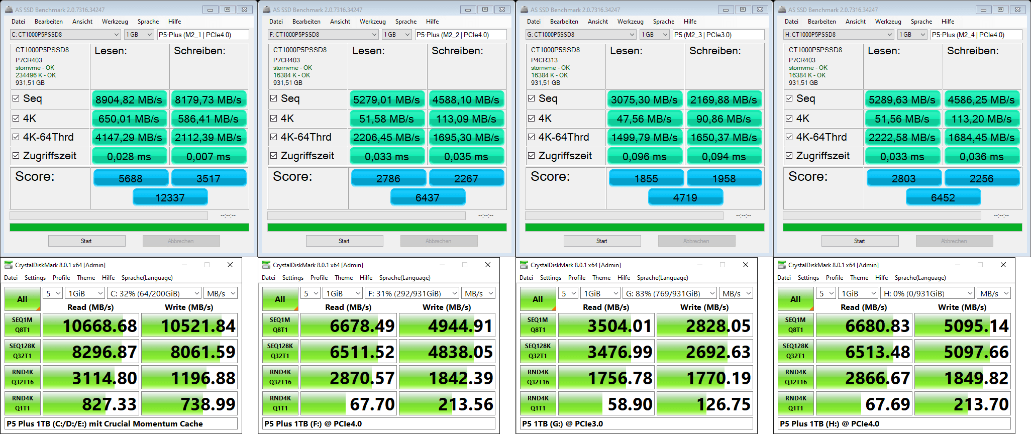Click label field P5-Plus (M2_1 | PCIe4.0)

[x=203, y=35]
